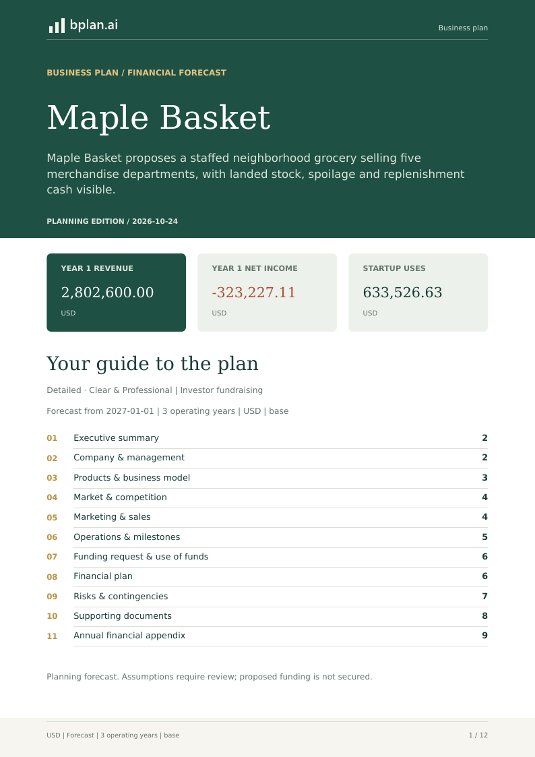Click the bplan.ai brand name text
Viewport: 535px width, 757px height.
(x=94, y=25)
